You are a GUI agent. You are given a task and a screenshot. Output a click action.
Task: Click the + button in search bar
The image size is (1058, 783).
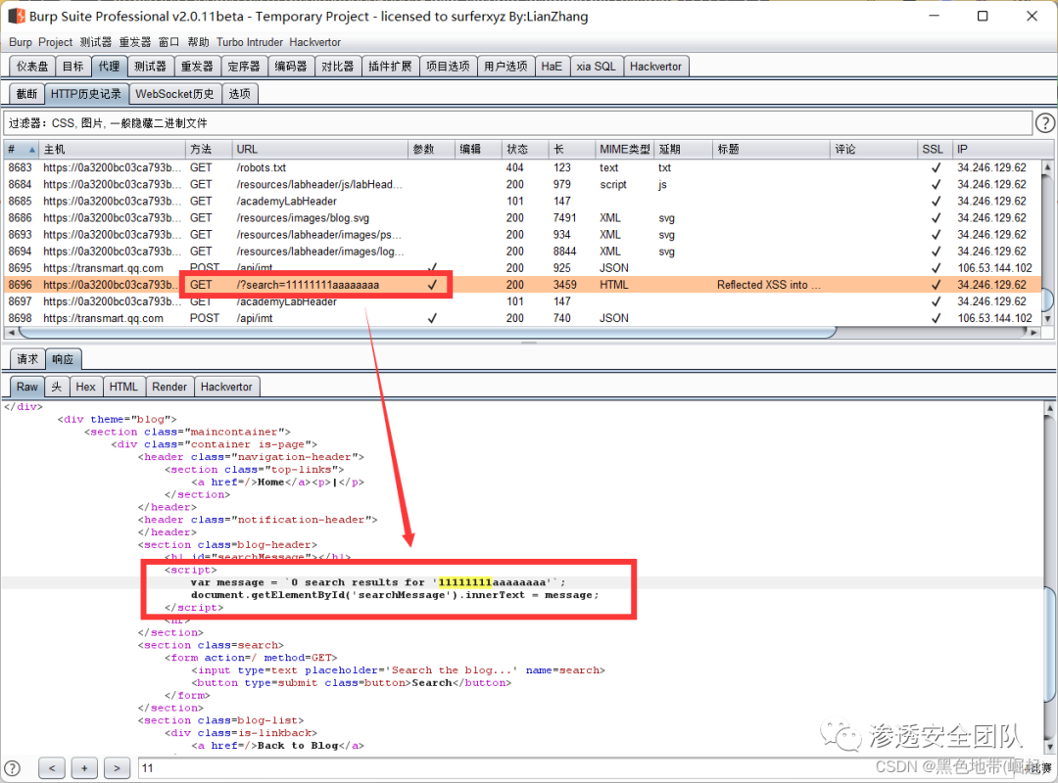[83, 767]
